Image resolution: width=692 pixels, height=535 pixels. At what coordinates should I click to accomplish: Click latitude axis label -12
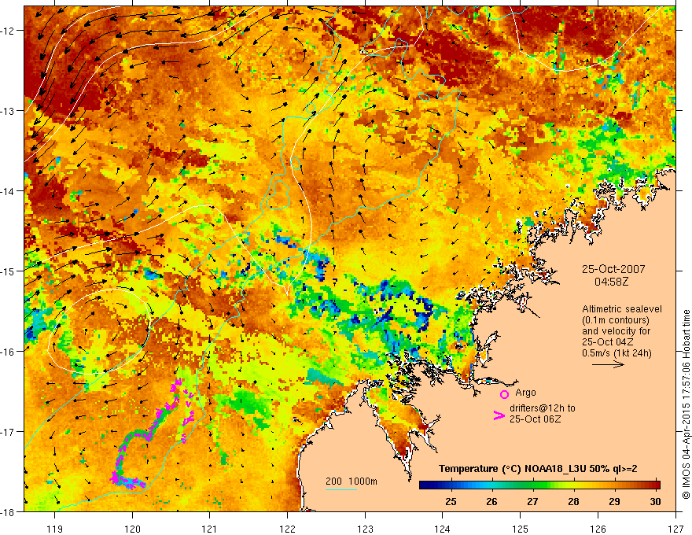8,31
